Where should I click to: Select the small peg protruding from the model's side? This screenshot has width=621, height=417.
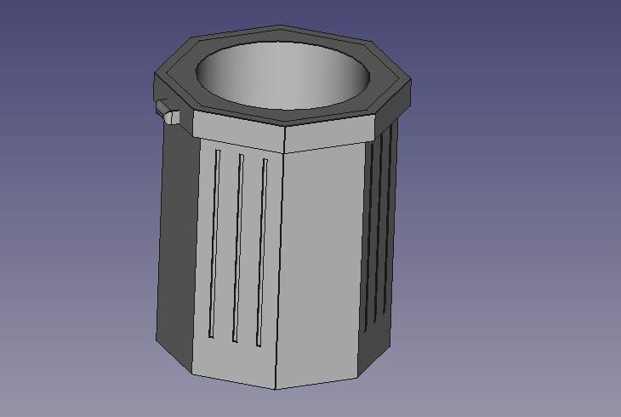(x=168, y=111)
